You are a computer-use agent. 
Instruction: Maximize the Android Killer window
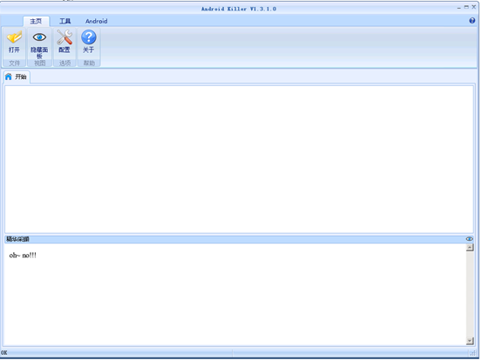coord(466,7)
